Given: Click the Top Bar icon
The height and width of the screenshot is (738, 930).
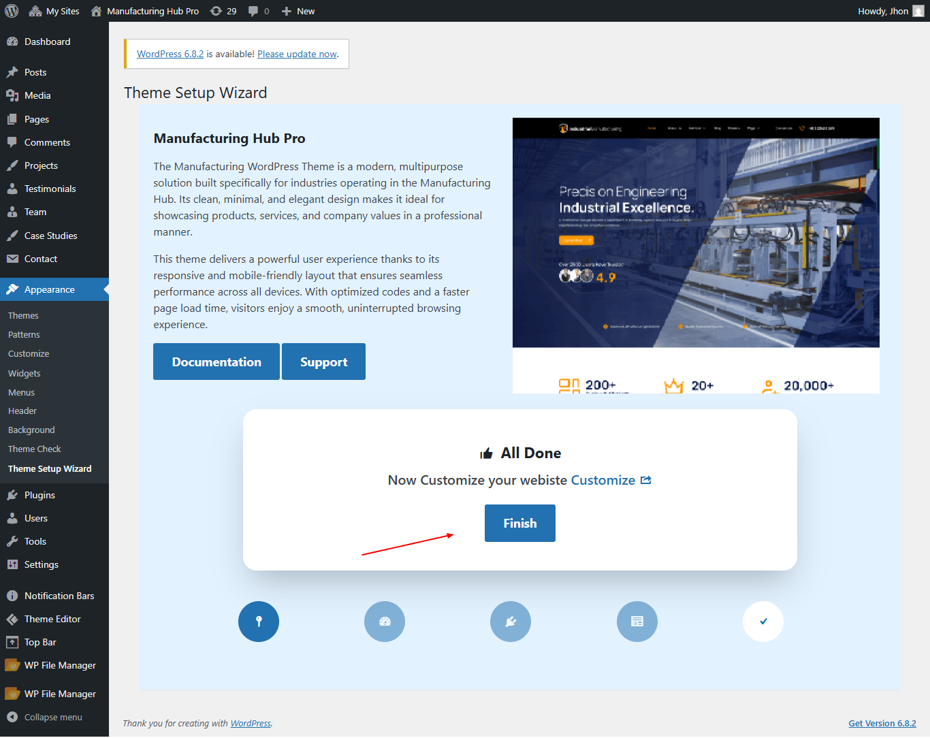Looking at the screenshot, I should 12,642.
